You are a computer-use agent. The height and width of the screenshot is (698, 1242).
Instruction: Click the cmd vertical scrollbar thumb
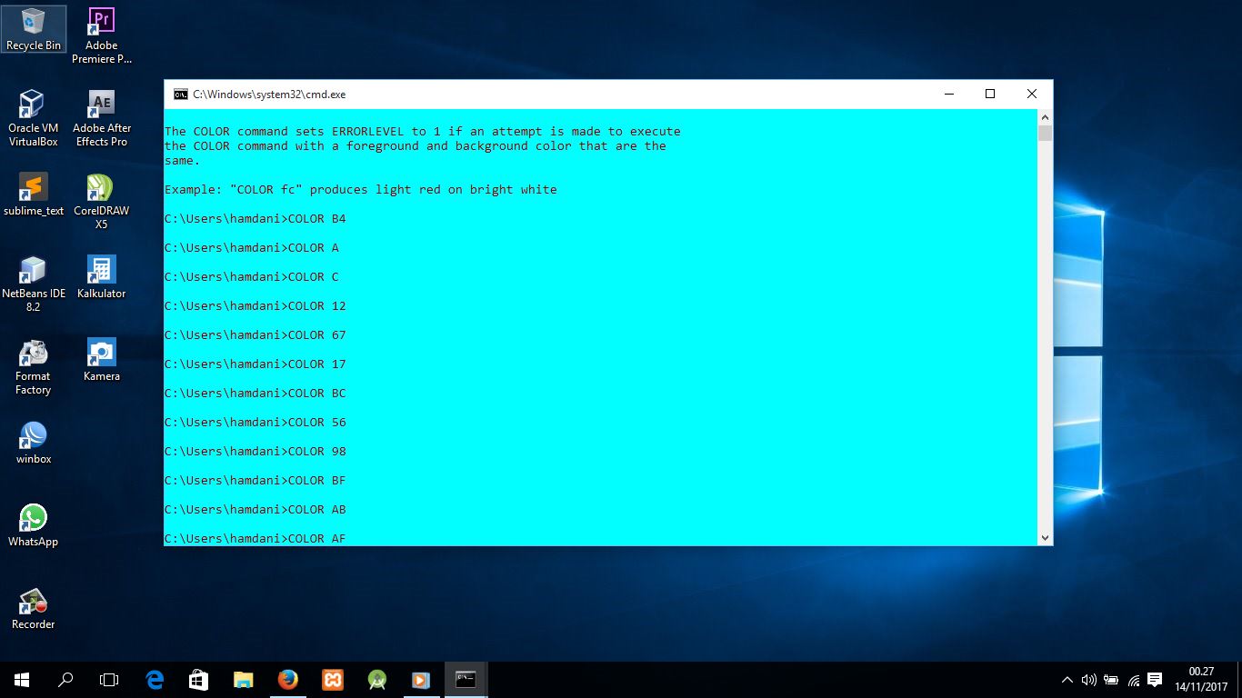(1045, 134)
